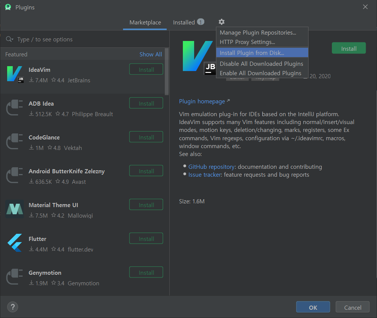Viewport: 377px width, 318px height.
Task: Click the Featured section header
Action: [x=16, y=55]
